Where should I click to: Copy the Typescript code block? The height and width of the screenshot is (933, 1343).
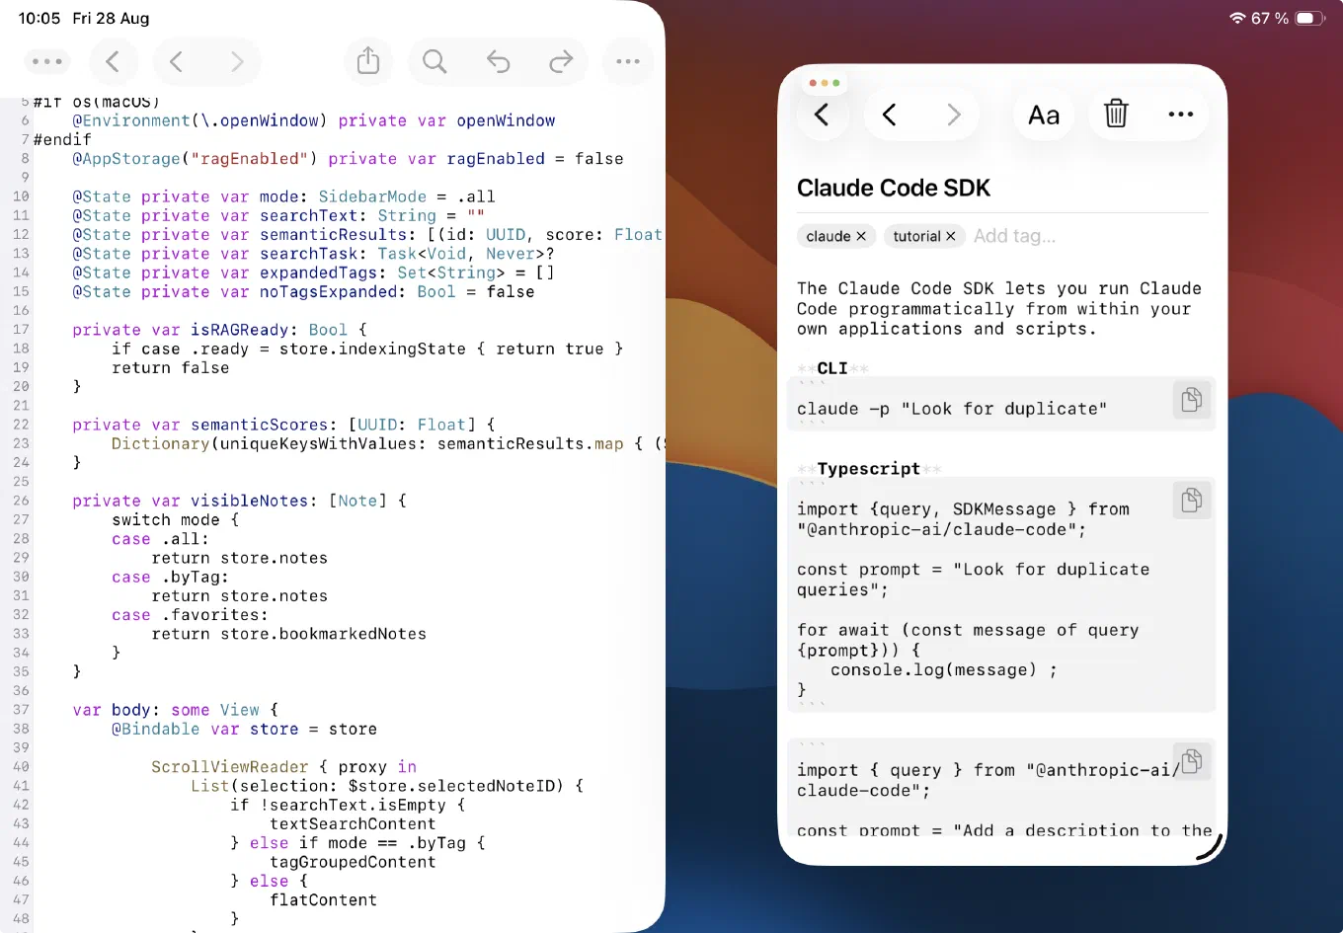click(x=1192, y=501)
